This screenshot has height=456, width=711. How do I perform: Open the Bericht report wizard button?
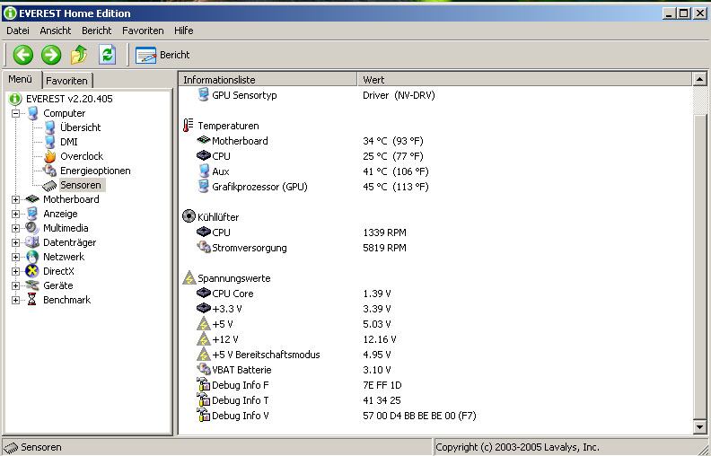(162, 55)
